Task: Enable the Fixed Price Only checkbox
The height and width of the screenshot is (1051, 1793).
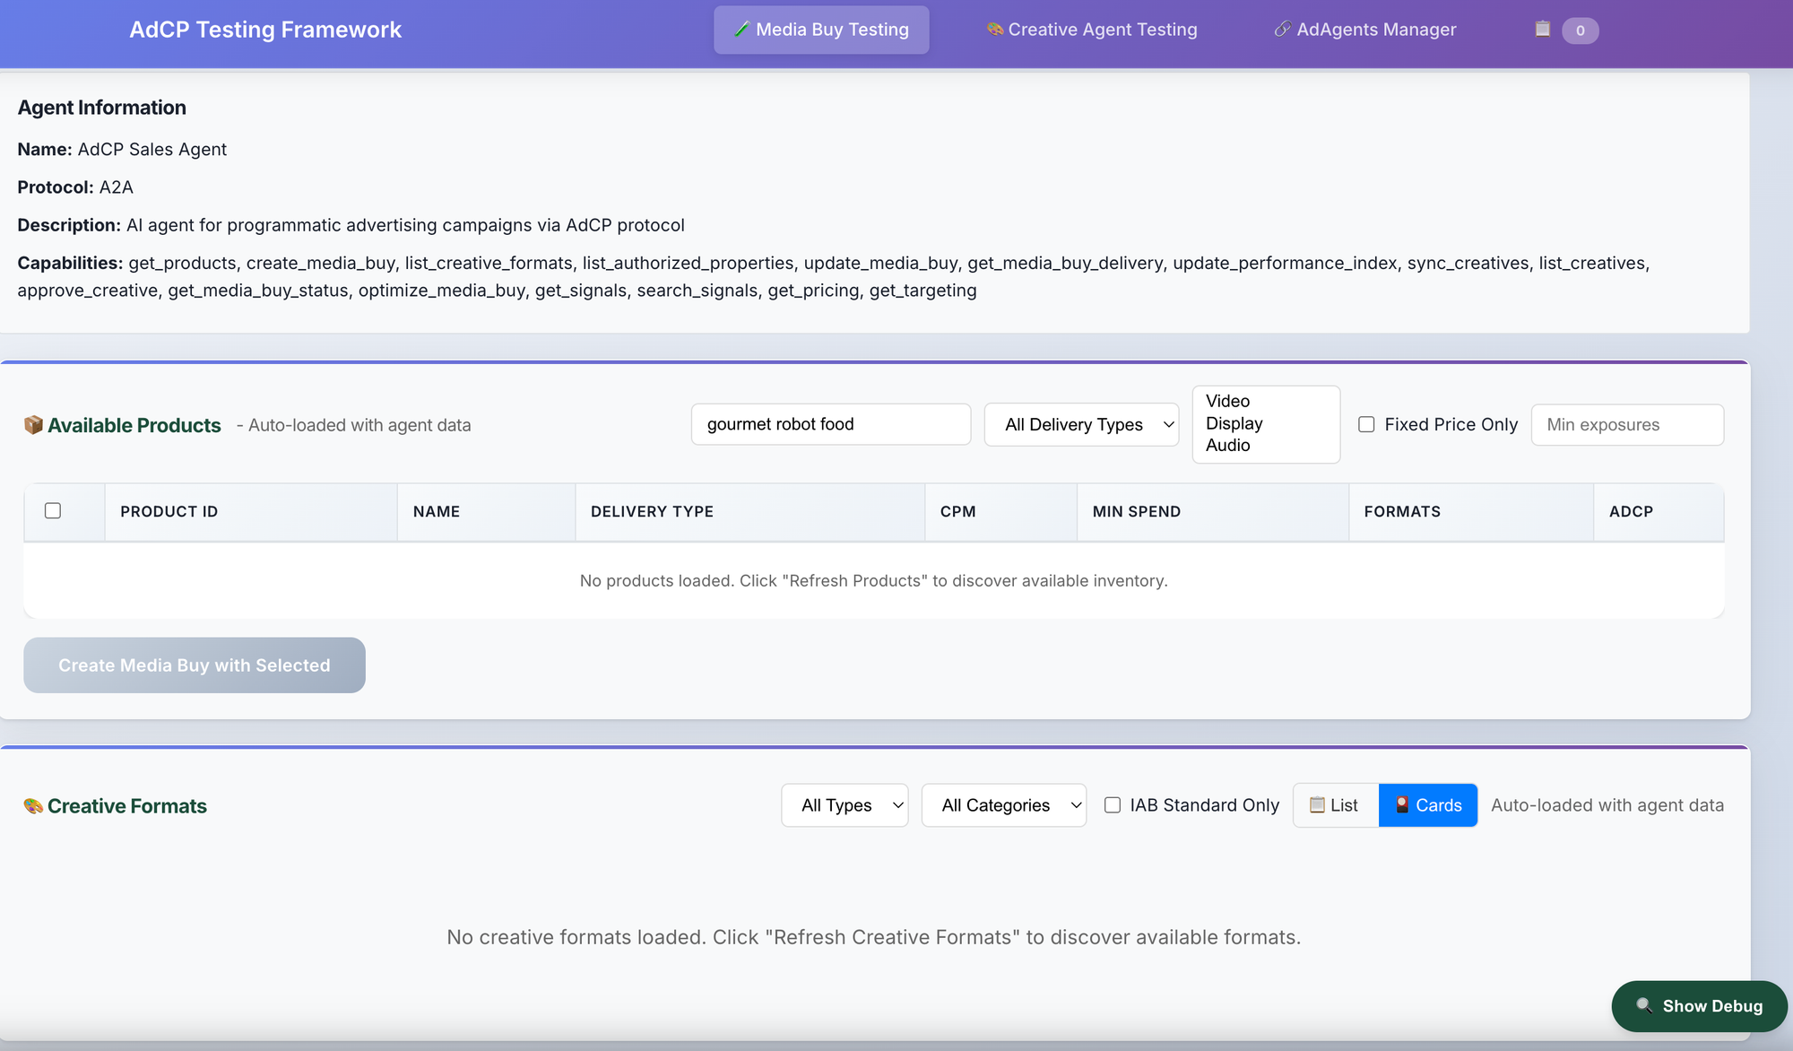Action: coord(1366,424)
